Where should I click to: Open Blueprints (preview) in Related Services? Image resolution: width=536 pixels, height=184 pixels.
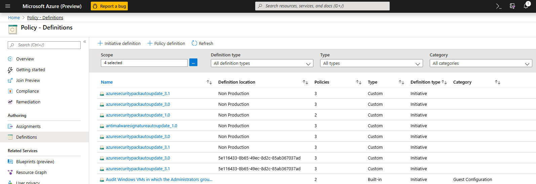[35, 162]
